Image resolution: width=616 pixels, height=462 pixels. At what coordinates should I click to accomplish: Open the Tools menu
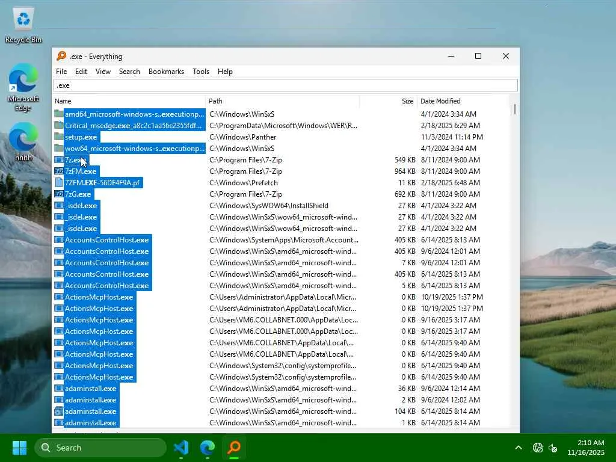(201, 72)
